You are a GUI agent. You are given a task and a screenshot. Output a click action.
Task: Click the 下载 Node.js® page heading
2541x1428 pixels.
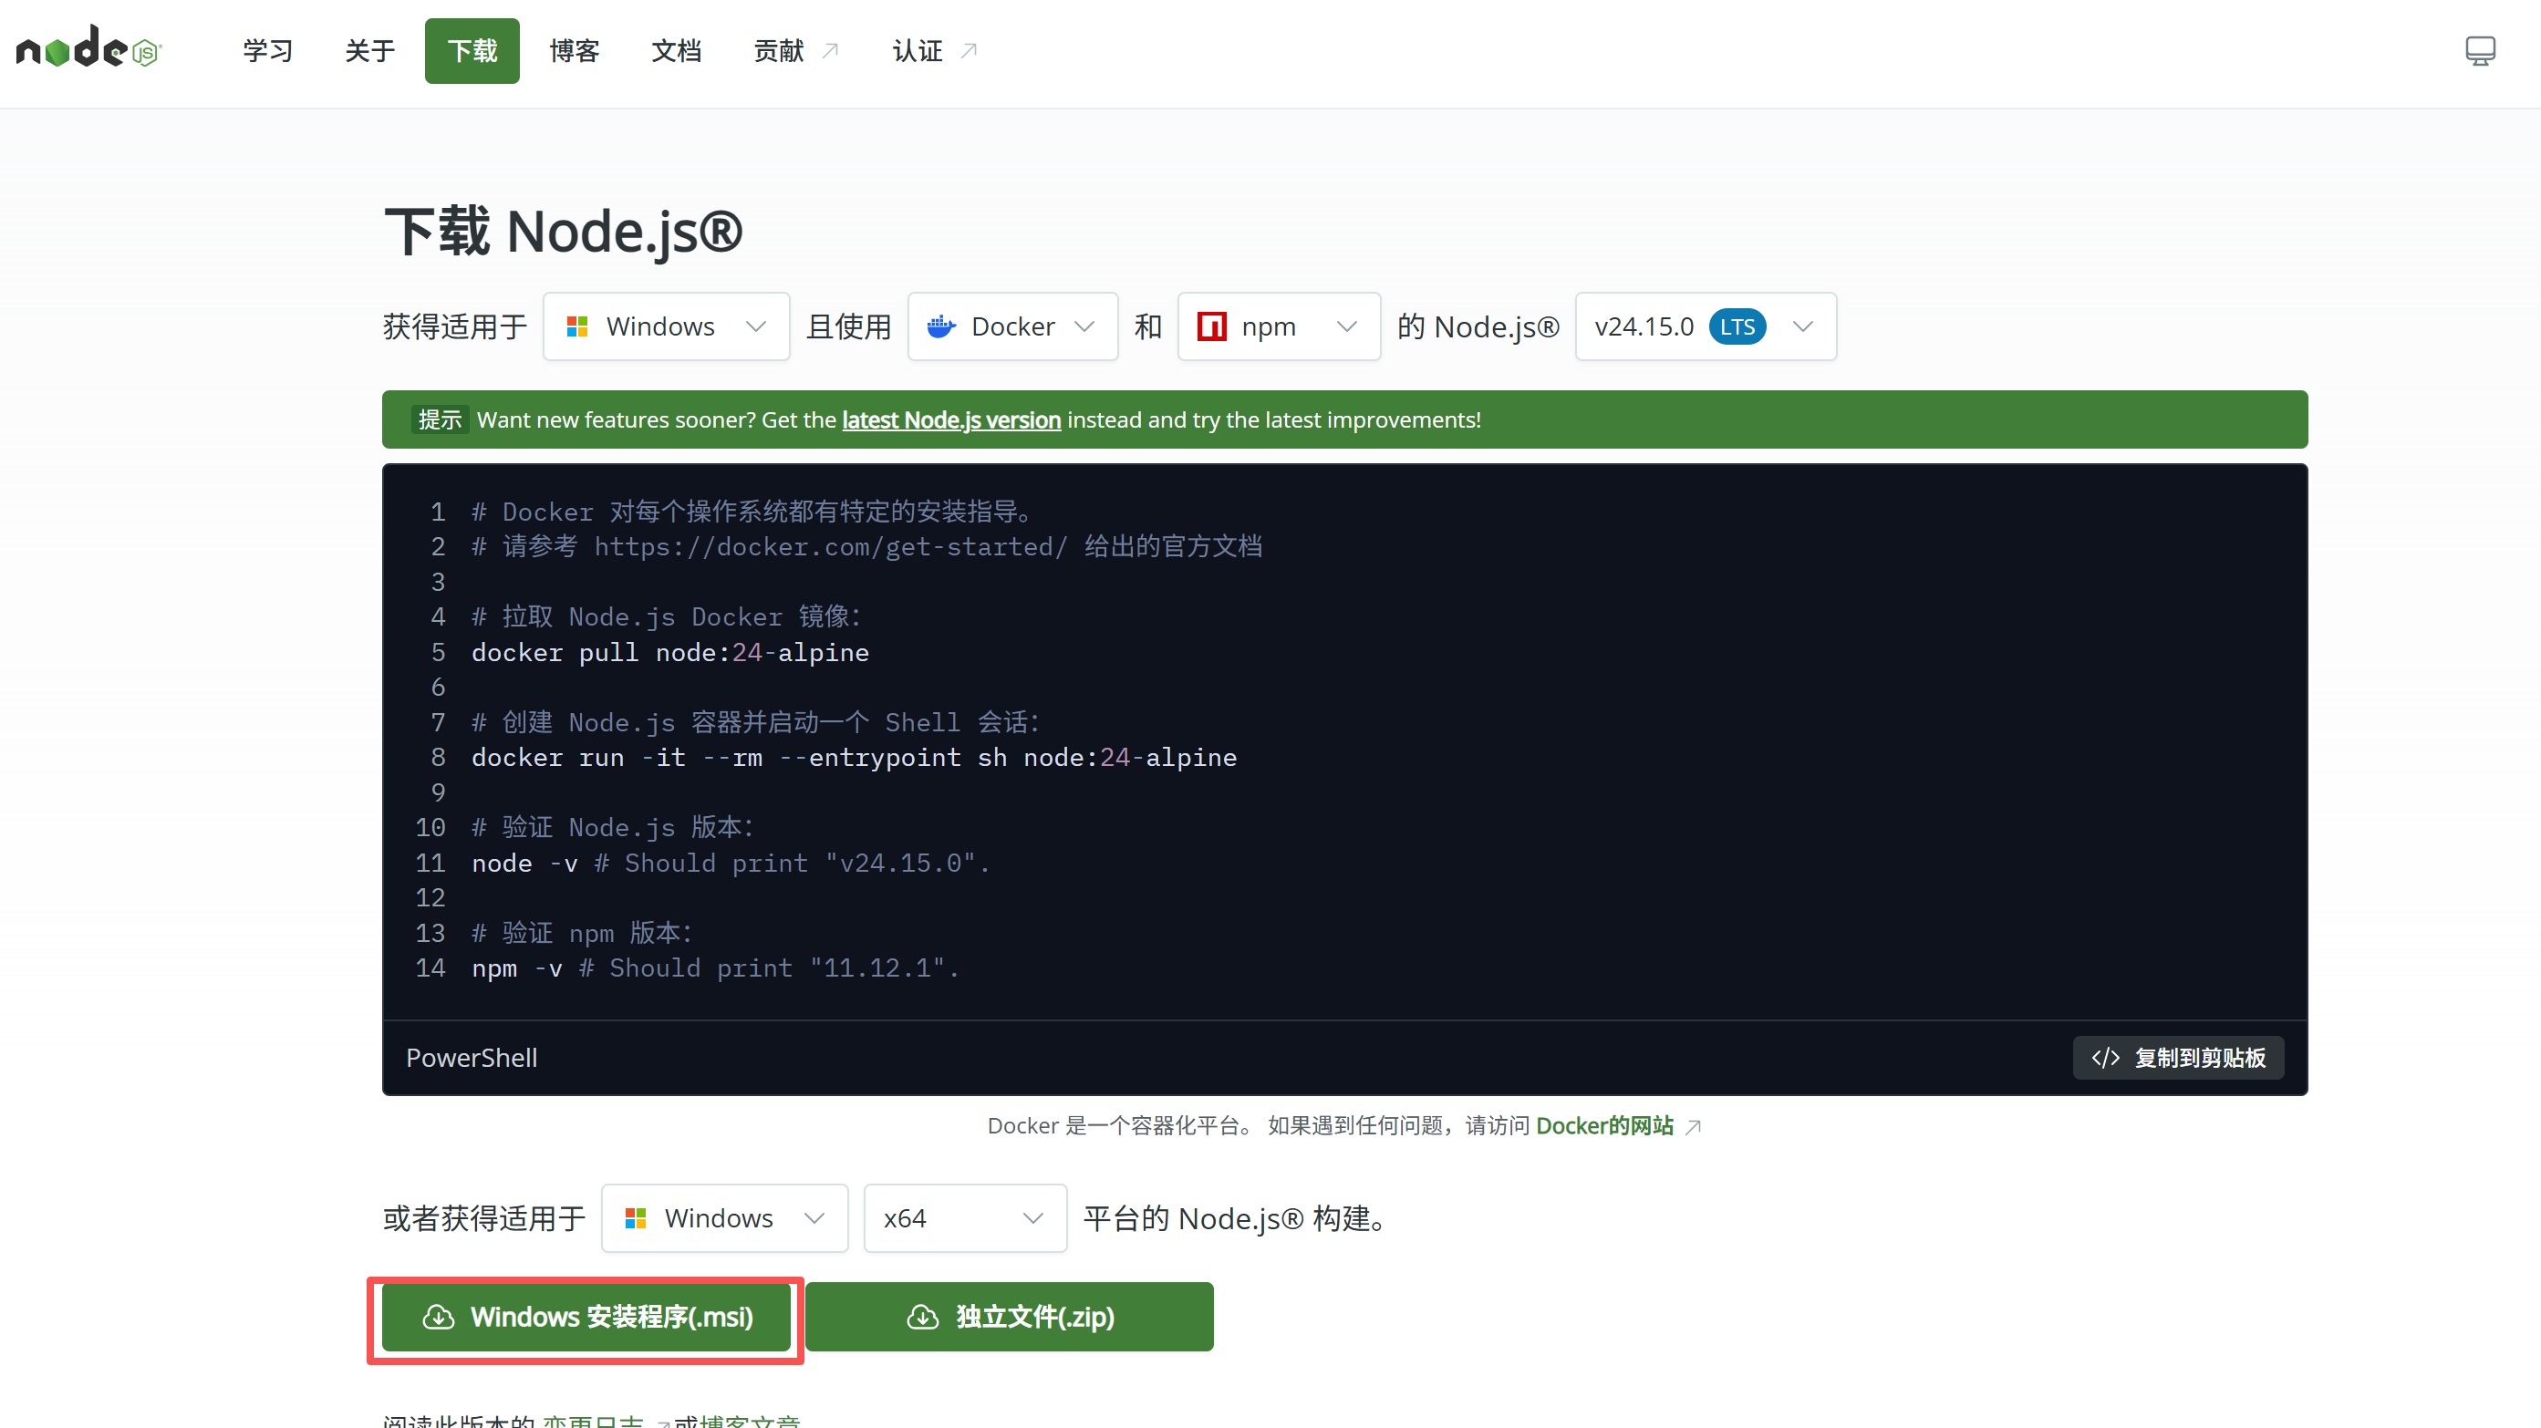[x=565, y=232]
